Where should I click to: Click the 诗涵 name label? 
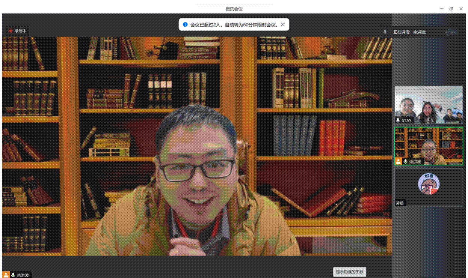point(400,203)
